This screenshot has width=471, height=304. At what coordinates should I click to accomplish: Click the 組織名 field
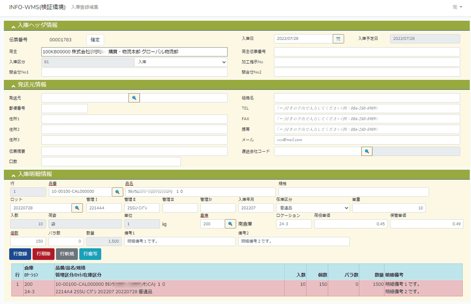[x=367, y=98]
